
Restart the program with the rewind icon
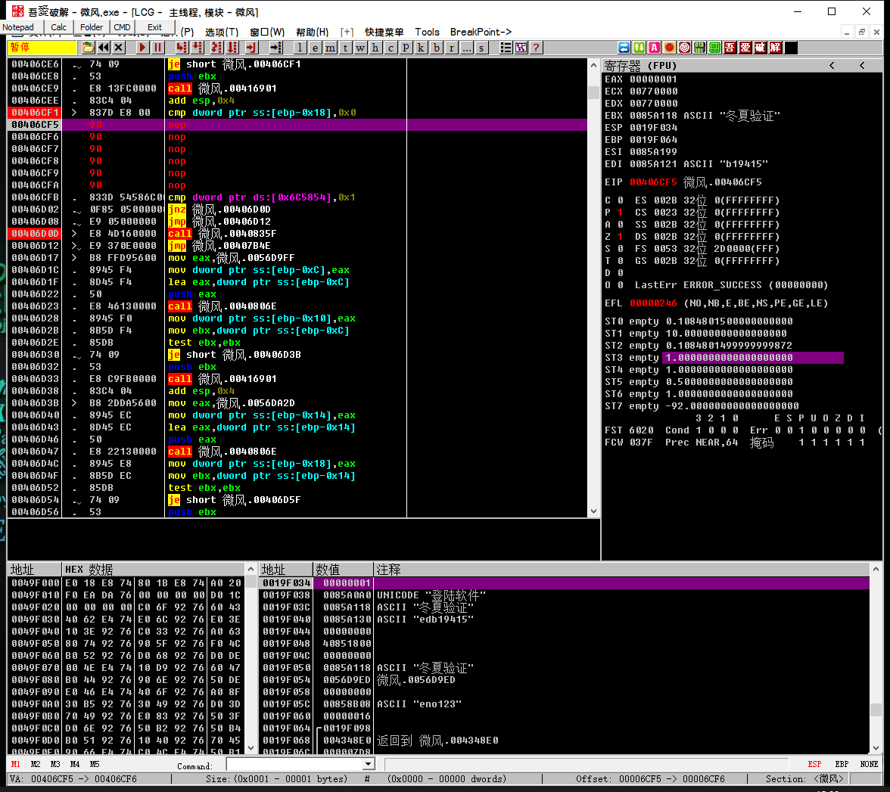pyautogui.click(x=103, y=48)
